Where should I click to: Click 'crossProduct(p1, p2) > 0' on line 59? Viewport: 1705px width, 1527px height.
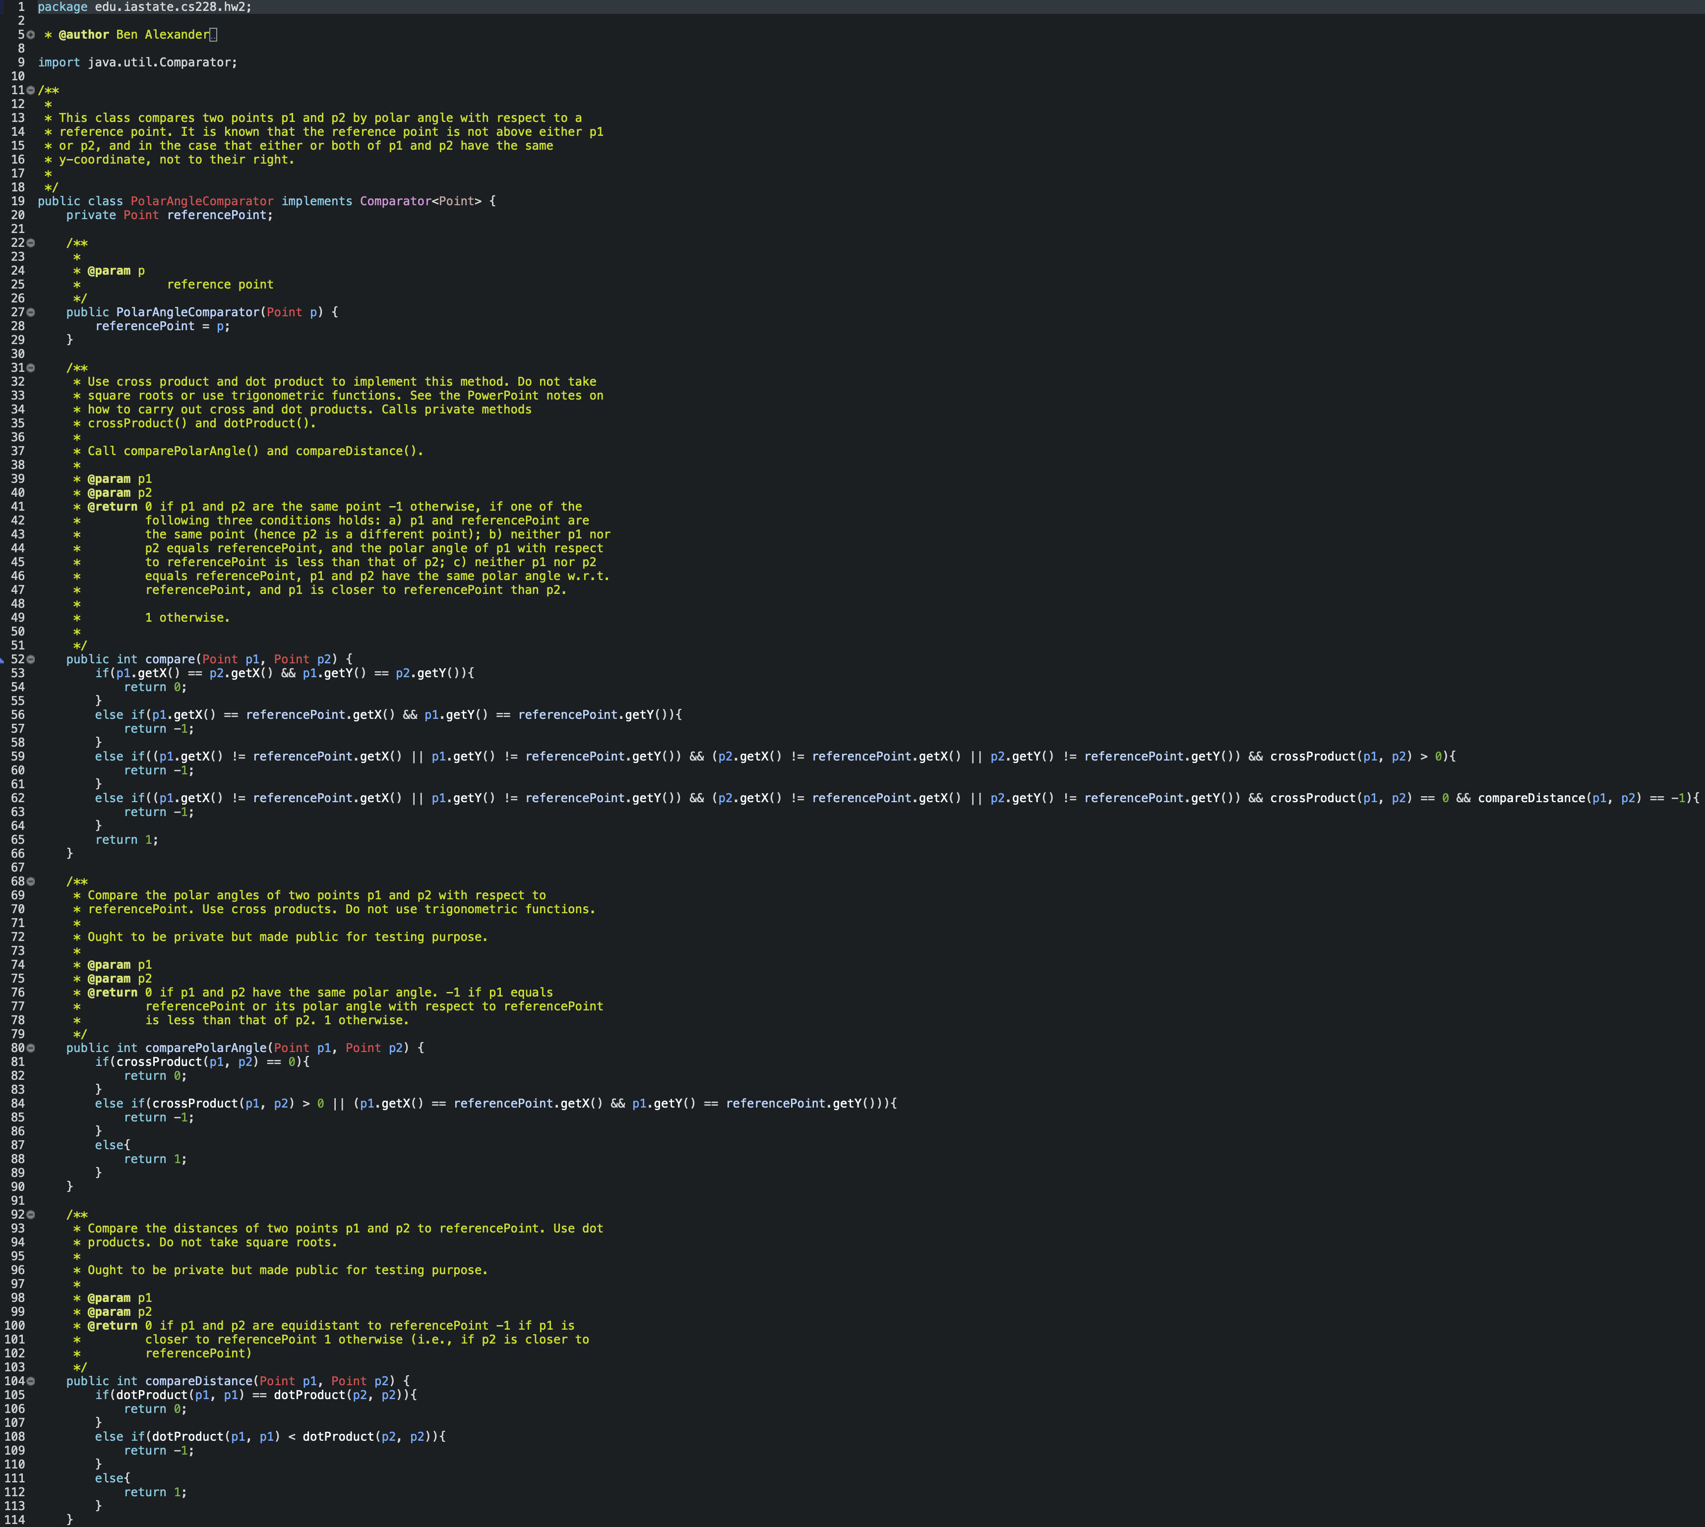[1356, 757]
